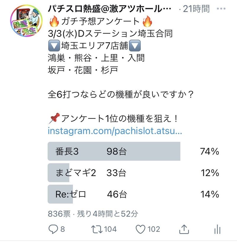Click the 21時間 timestamp
The image size is (237, 242).
click(196, 9)
